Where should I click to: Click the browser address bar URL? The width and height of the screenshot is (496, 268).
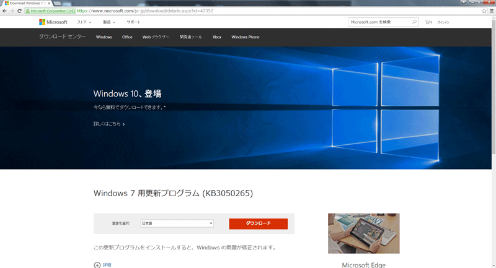click(x=145, y=11)
